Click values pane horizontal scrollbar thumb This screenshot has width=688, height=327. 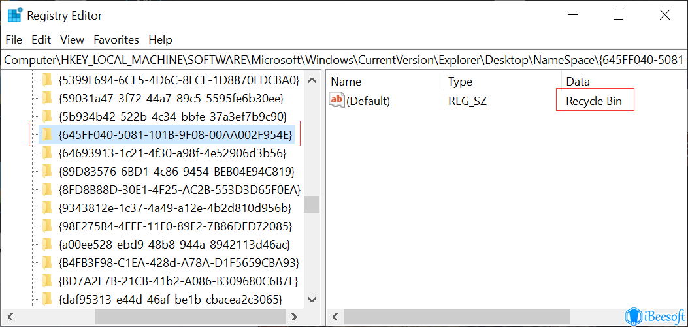click(x=457, y=317)
